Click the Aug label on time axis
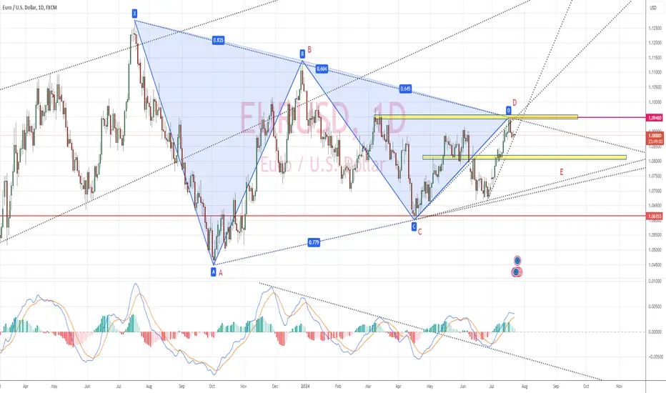The width and height of the screenshot is (666, 393). [x=525, y=387]
